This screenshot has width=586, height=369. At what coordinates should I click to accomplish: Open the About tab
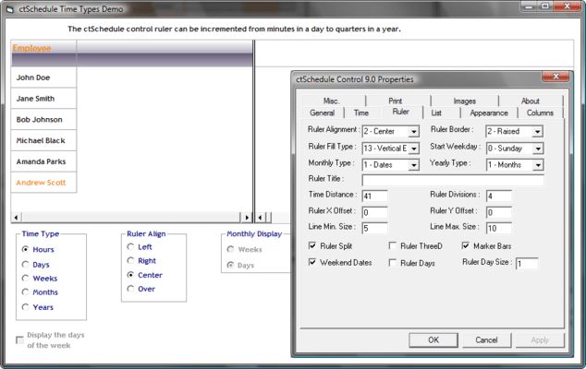coord(531,101)
